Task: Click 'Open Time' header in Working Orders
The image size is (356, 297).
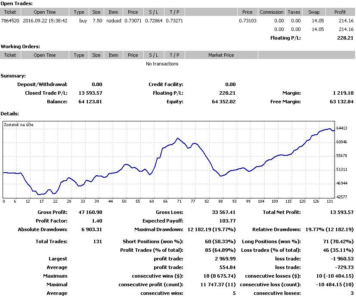Action: 45,55
